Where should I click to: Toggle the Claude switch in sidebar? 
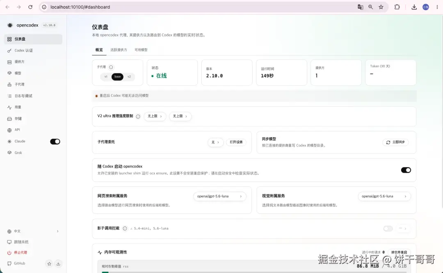(55, 142)
